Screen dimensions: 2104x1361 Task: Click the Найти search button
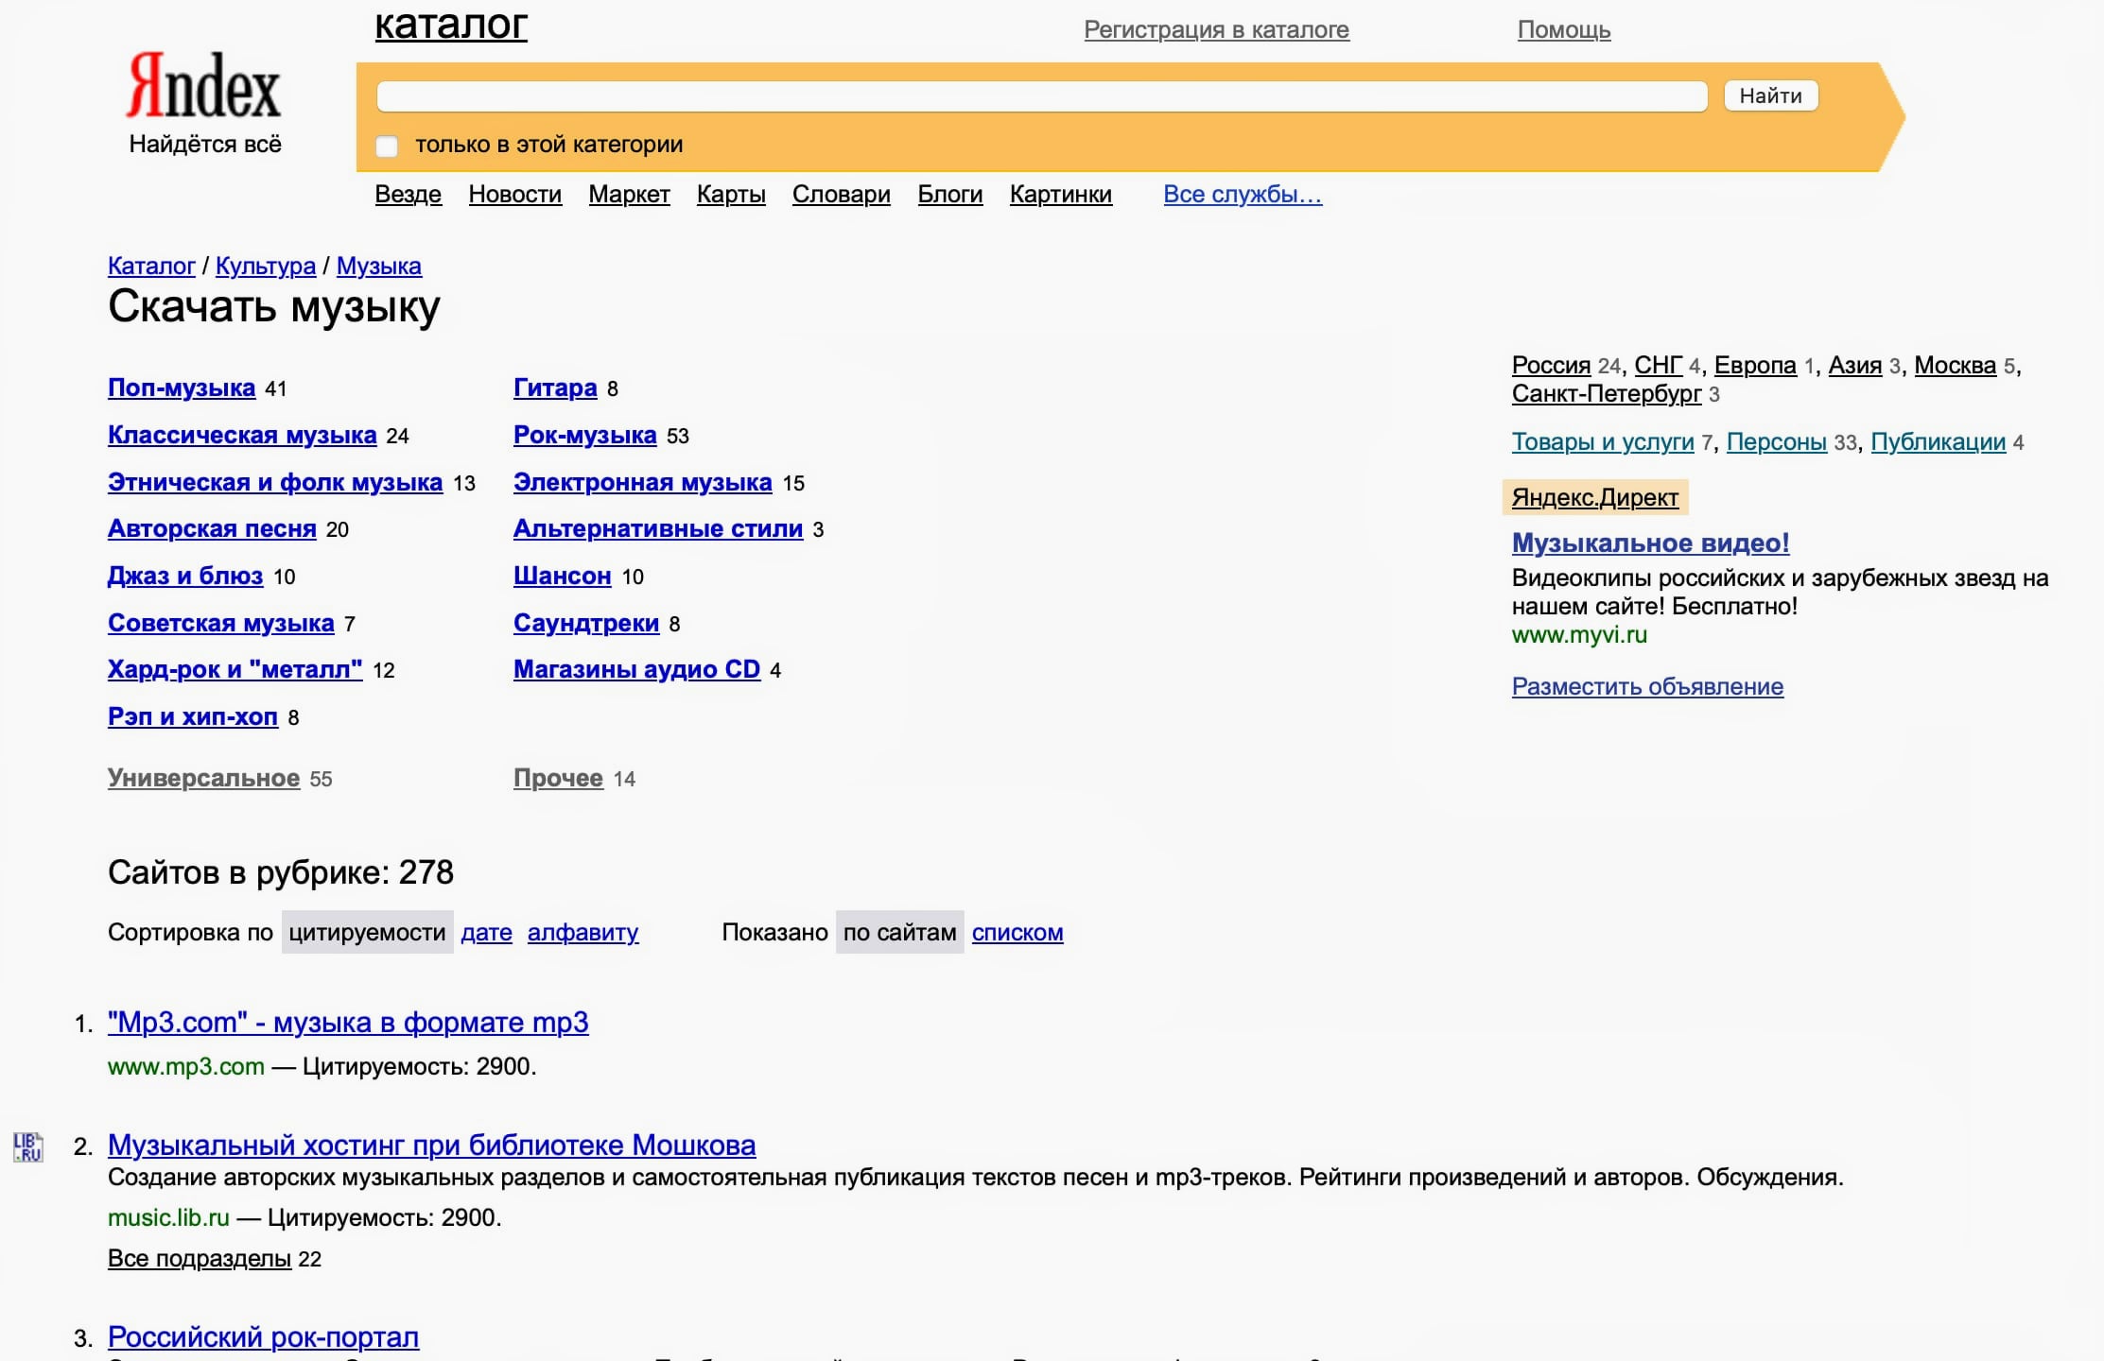tap(1770, 95)
